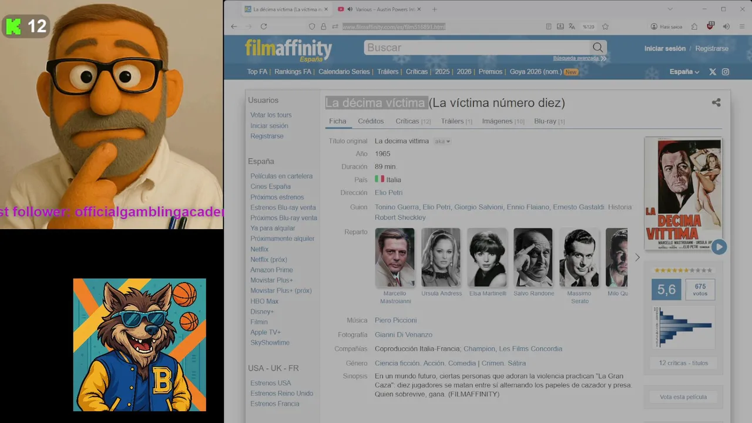Open Calendario Series menu item
The width and height of the screenshot is (752, 423).
(344, 72)
